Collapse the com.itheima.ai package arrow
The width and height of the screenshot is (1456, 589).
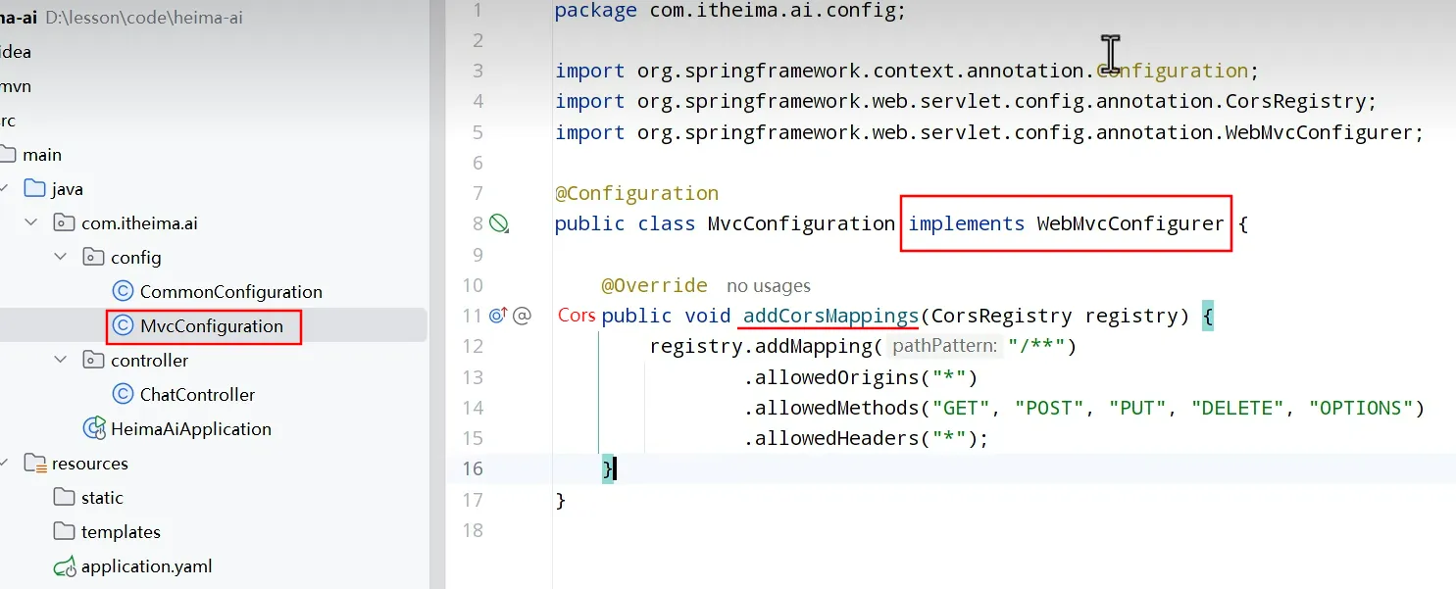[x=31, y=223]
